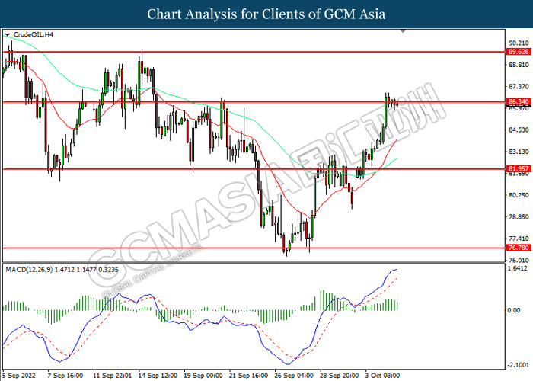Click the 87.370 price axis value
The width and height of the screenshot is (533, 381).
519,87
